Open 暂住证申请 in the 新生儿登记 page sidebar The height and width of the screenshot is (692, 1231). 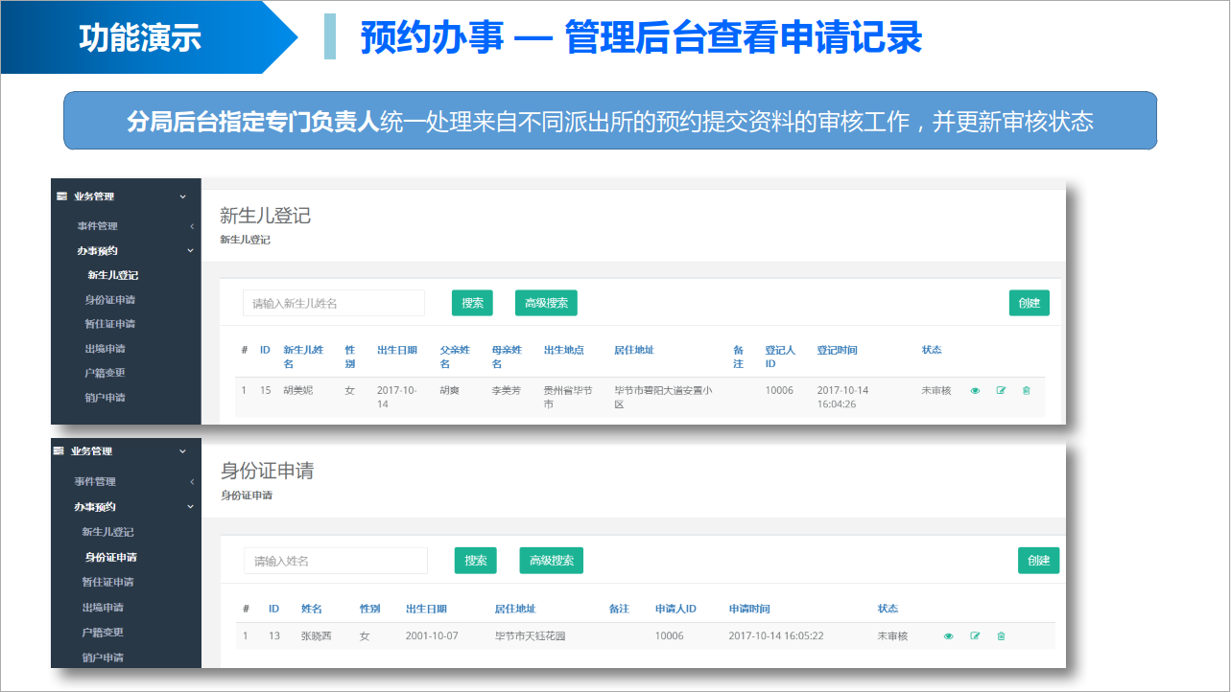[x=109, y=324]
